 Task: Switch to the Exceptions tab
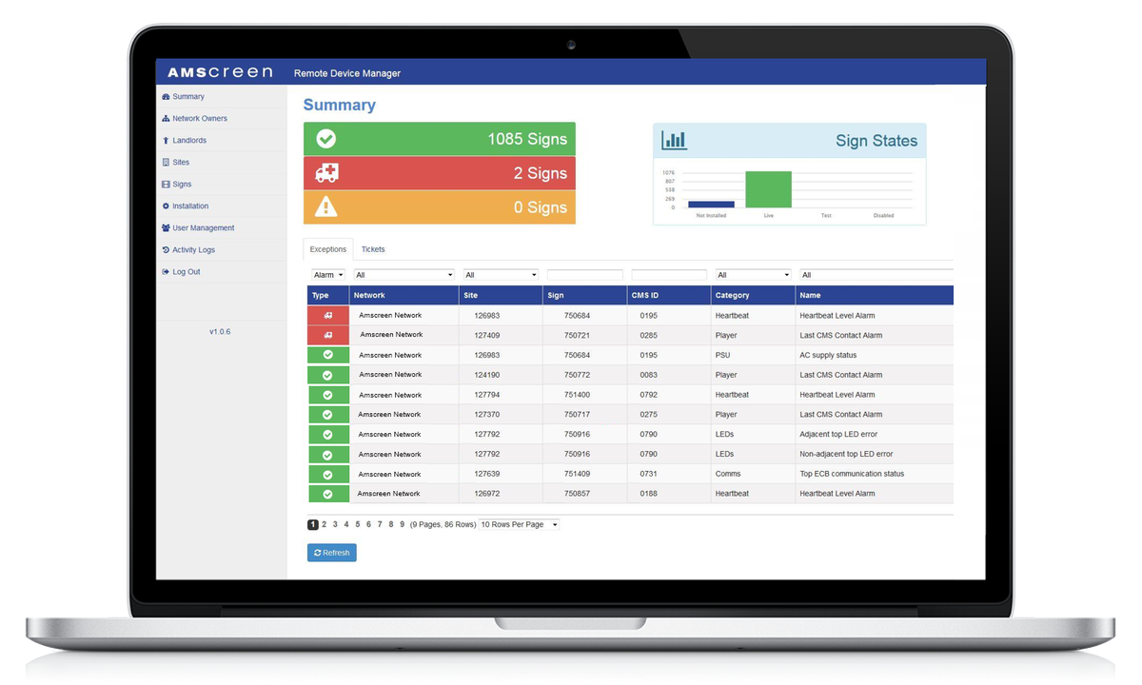point(328,249)
